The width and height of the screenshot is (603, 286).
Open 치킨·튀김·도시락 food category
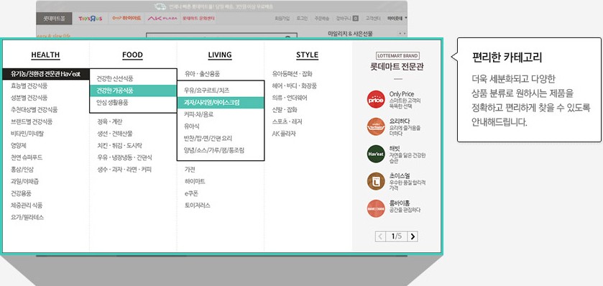[119, 145]
